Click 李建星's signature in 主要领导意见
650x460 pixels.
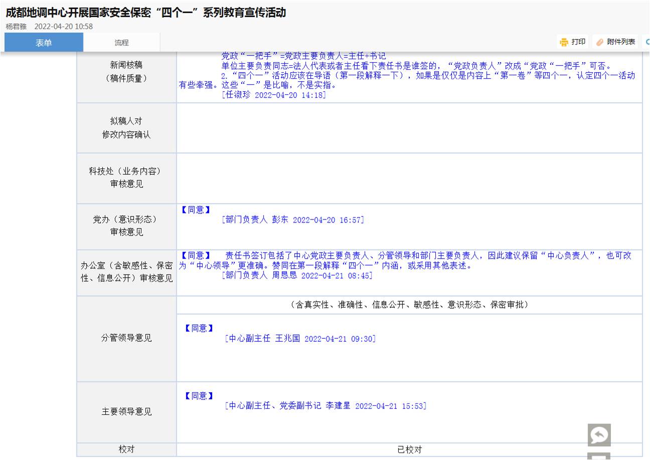pyautogui.click(x=326, y=406)
